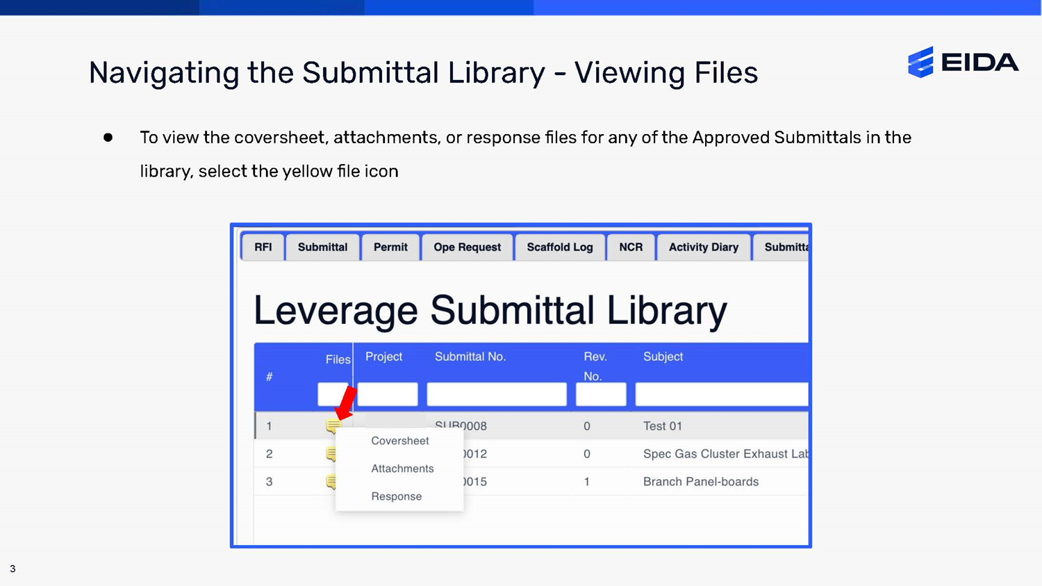This screenshot has width=1042, height=586.
Task: Select the Branch Panel-boards row
Action: [700, 482]
